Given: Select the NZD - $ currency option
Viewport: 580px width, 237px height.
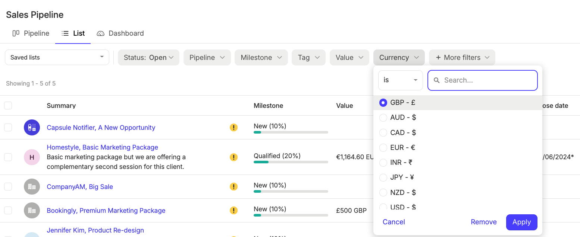Looking at the screenshot, I should 458,193.
